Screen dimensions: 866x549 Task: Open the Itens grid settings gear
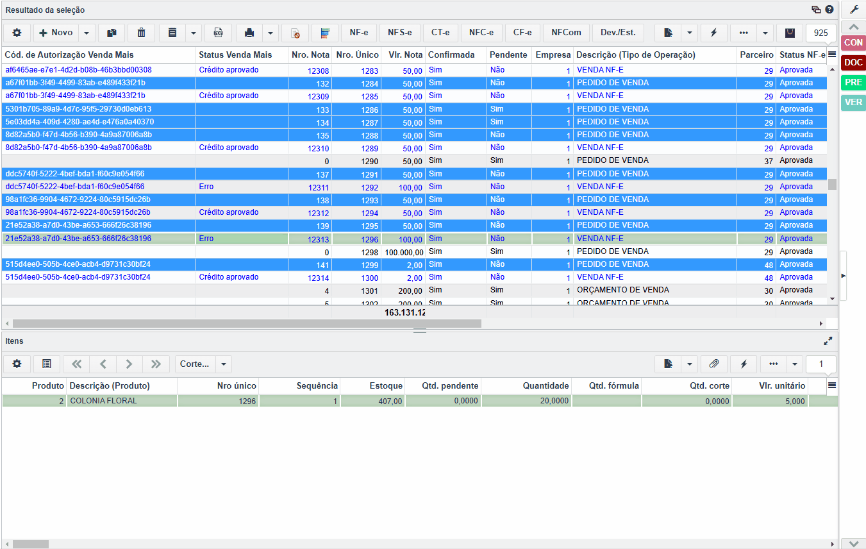17,364
